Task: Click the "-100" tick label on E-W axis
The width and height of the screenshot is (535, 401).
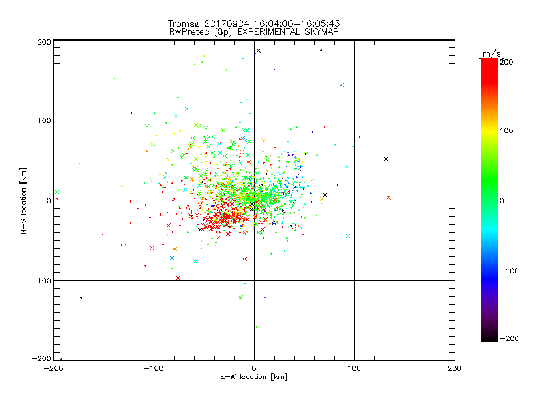Action: 154,368
